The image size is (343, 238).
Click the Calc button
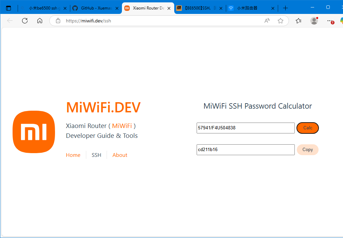[307, 128]
